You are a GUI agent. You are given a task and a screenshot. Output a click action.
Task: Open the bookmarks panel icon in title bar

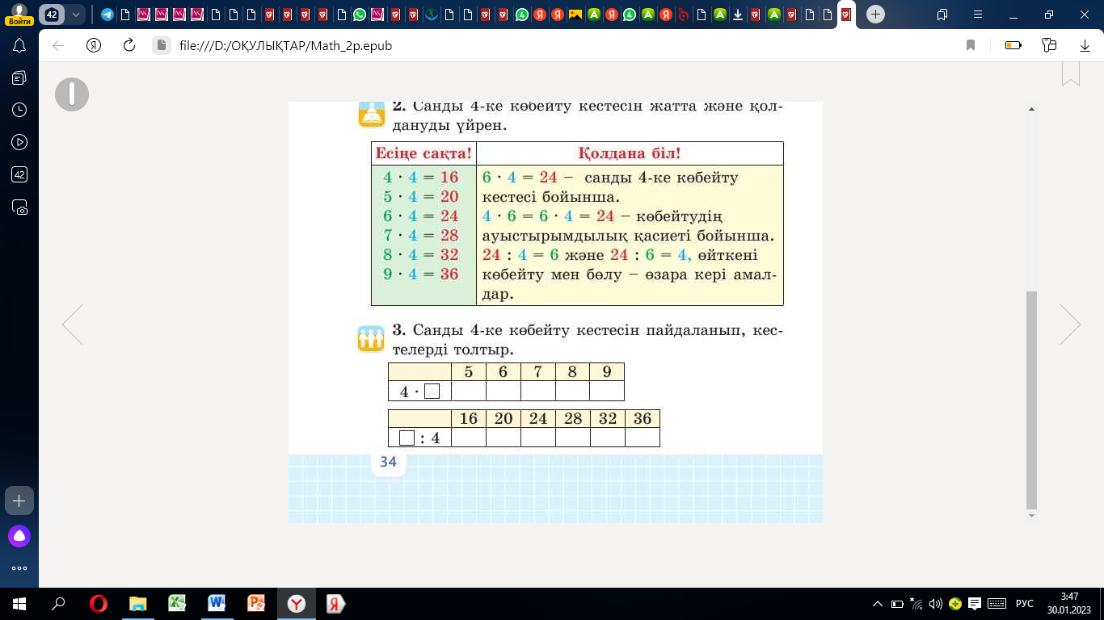(942, 15)
